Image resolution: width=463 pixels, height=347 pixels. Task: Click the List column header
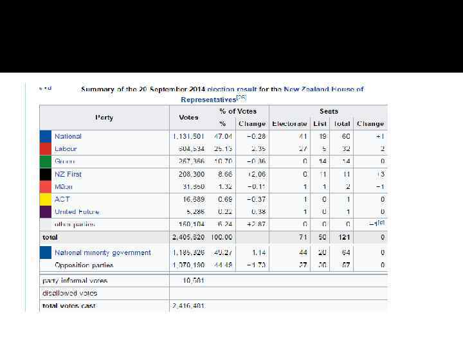coord(320,124)
